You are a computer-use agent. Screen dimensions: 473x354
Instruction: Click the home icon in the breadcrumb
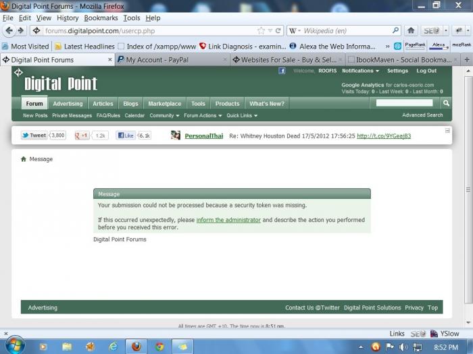tap(24, 159)
